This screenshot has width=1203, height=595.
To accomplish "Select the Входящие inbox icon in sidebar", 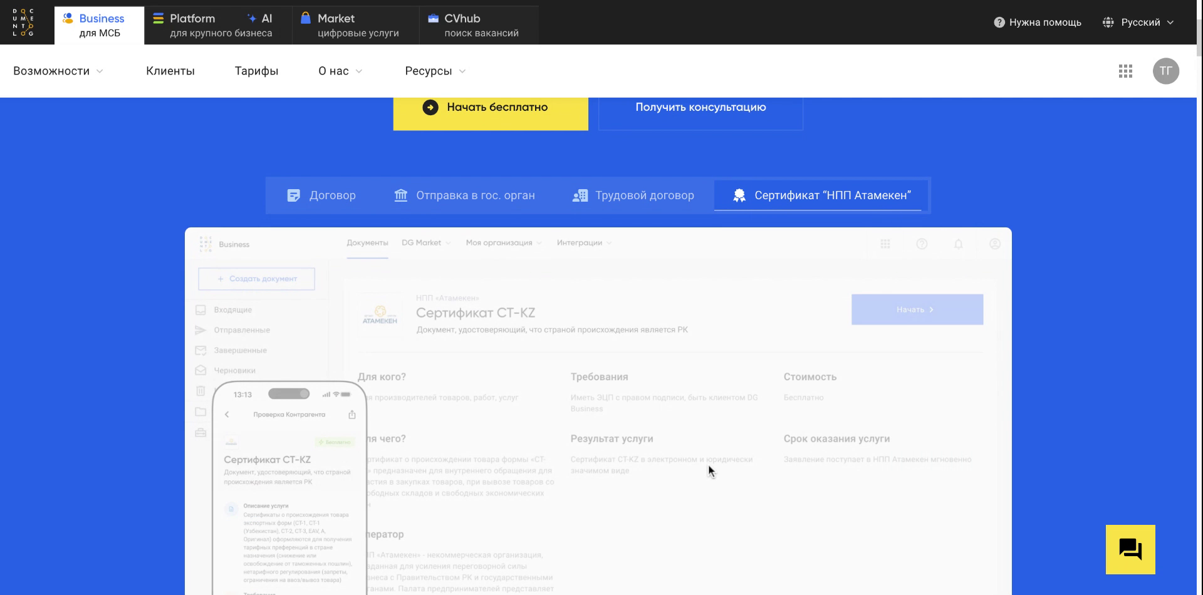I will click(200, 309).
